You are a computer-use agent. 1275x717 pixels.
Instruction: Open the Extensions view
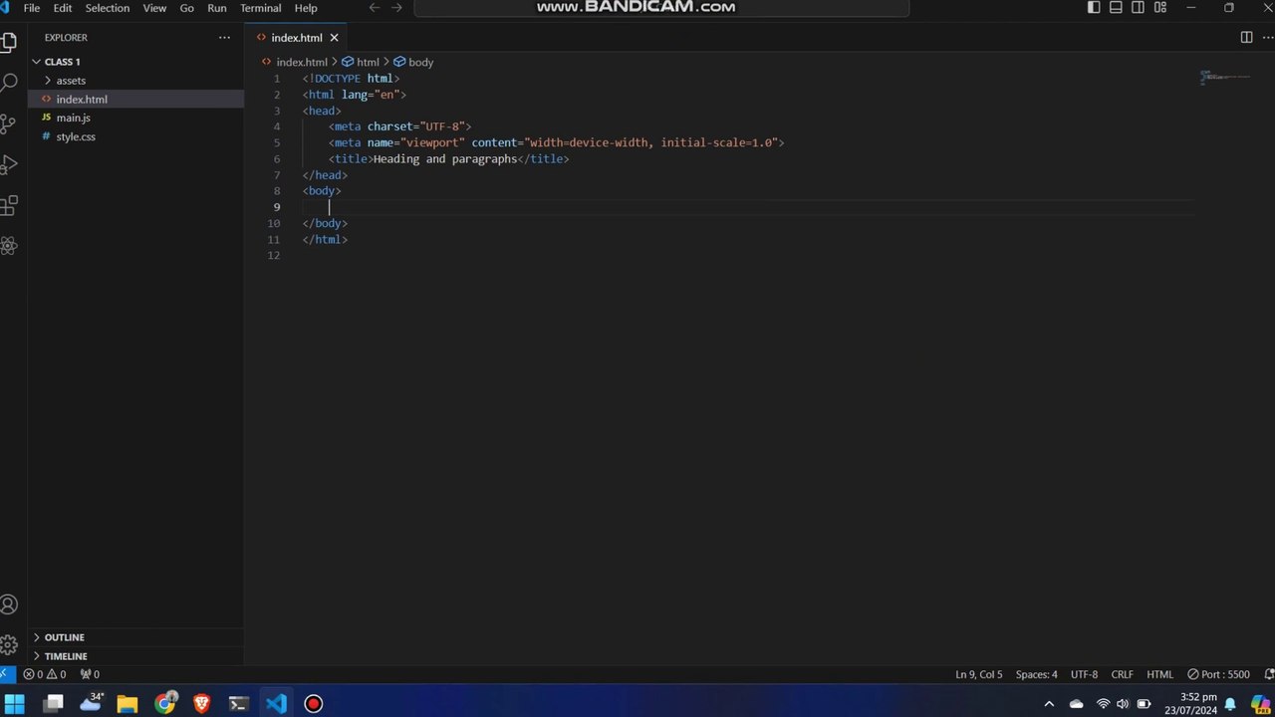(x=9, y=205)
